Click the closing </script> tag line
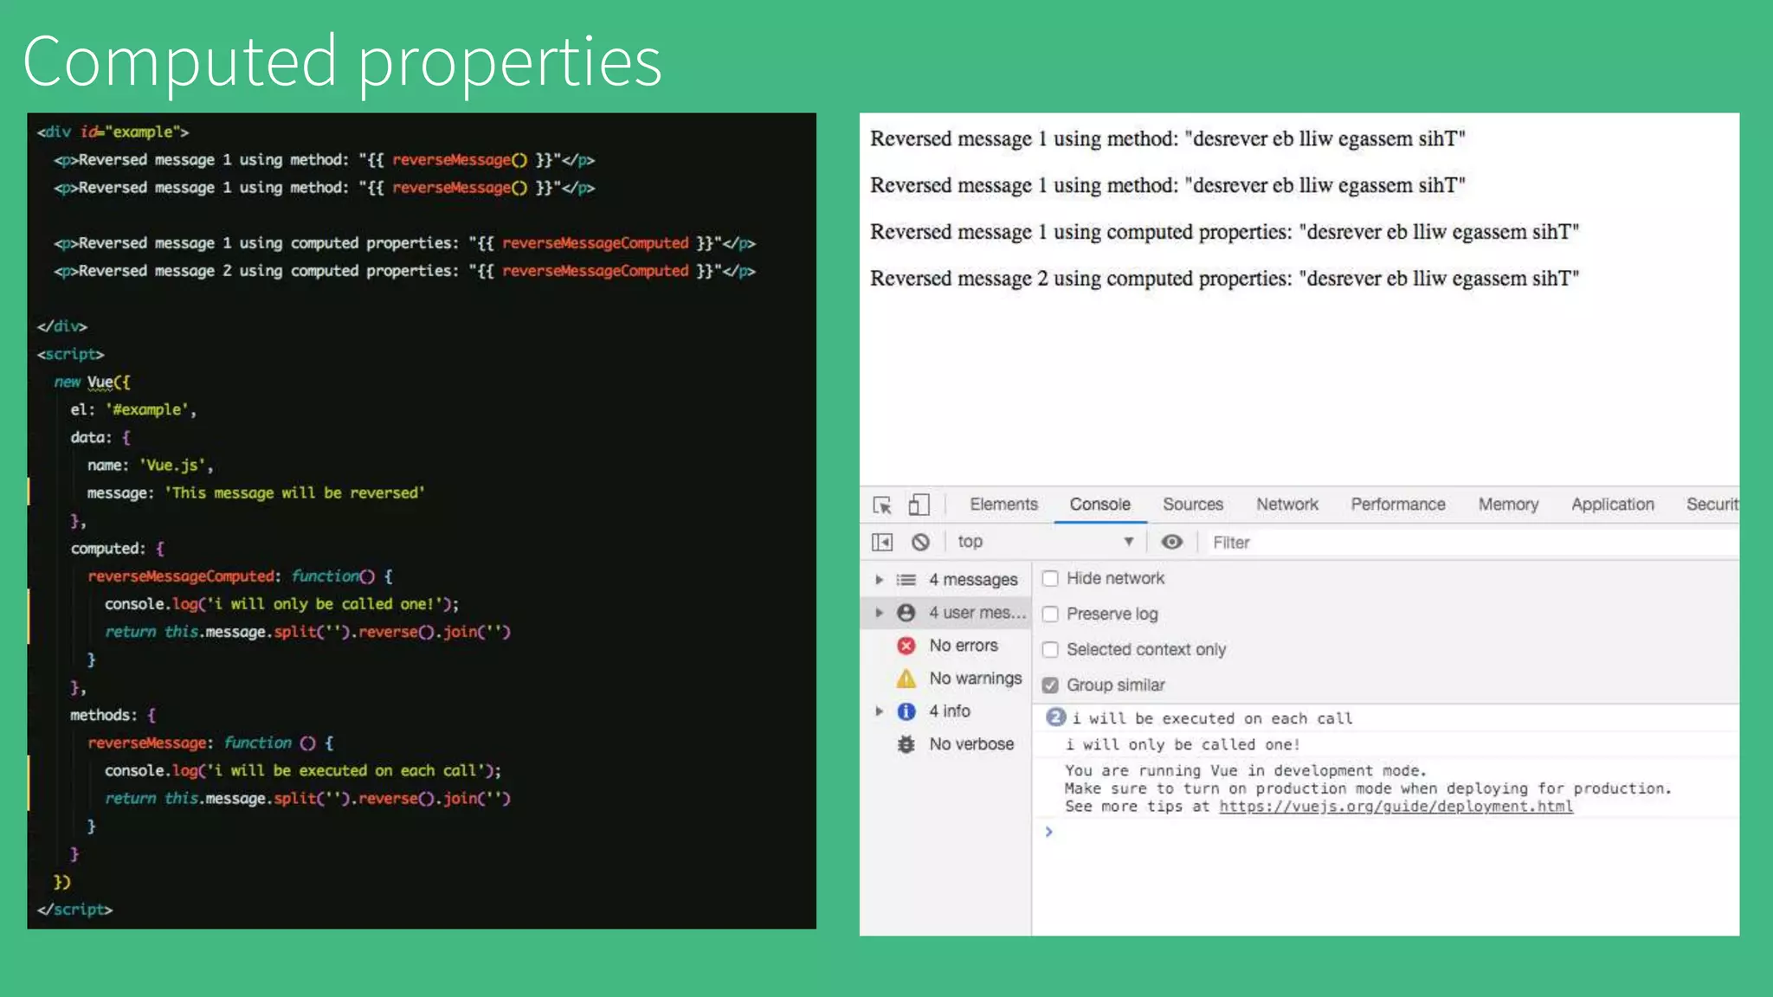1773x997 pixels. 74,910
